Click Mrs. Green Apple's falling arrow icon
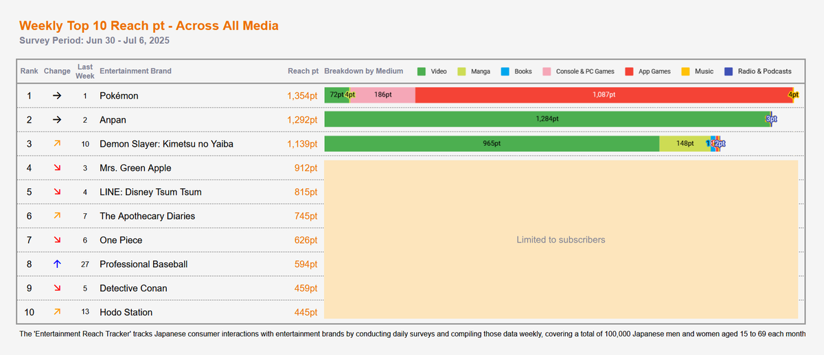The image size is (824, 355). (57, 168)
